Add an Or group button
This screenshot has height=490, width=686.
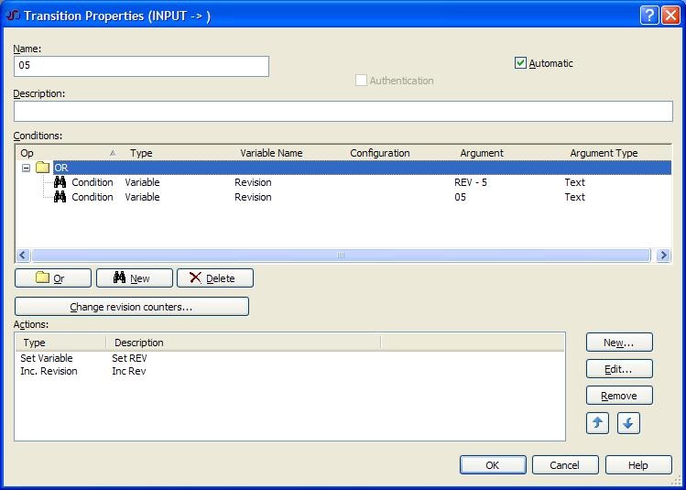[53, 278]
